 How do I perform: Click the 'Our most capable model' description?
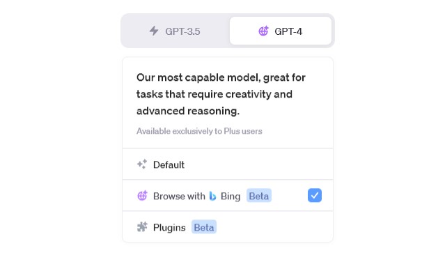[221, 94]
